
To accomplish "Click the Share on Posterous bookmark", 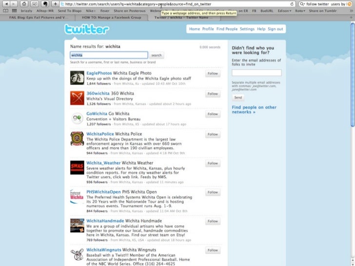I will [130, 11].
